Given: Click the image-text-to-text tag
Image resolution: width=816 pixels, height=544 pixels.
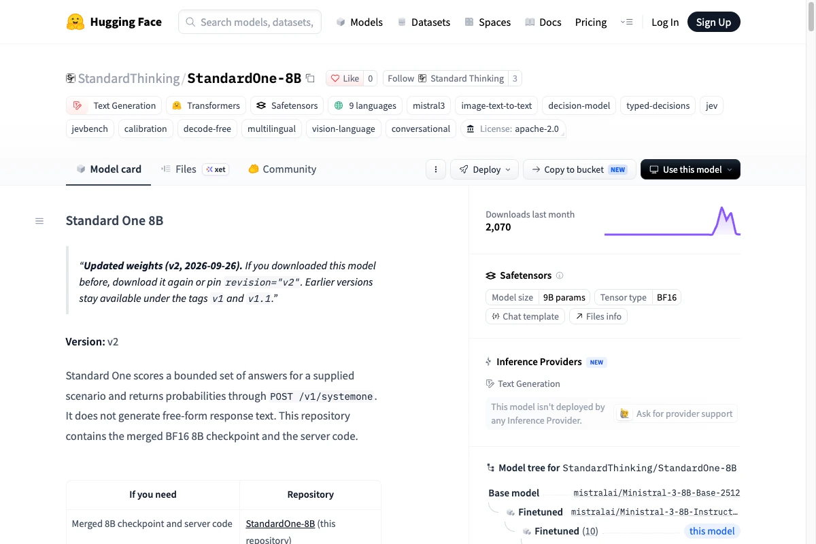Looking at the screenshot, I should pyautogui.click(x=496, y=105).
